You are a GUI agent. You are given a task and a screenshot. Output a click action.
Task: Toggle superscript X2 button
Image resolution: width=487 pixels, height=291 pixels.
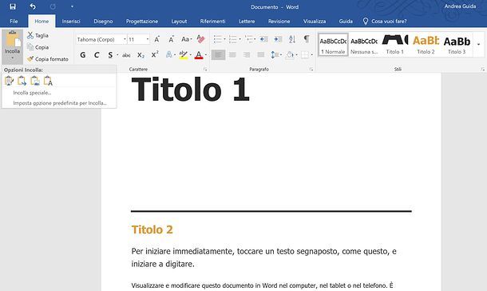[155, 55]
